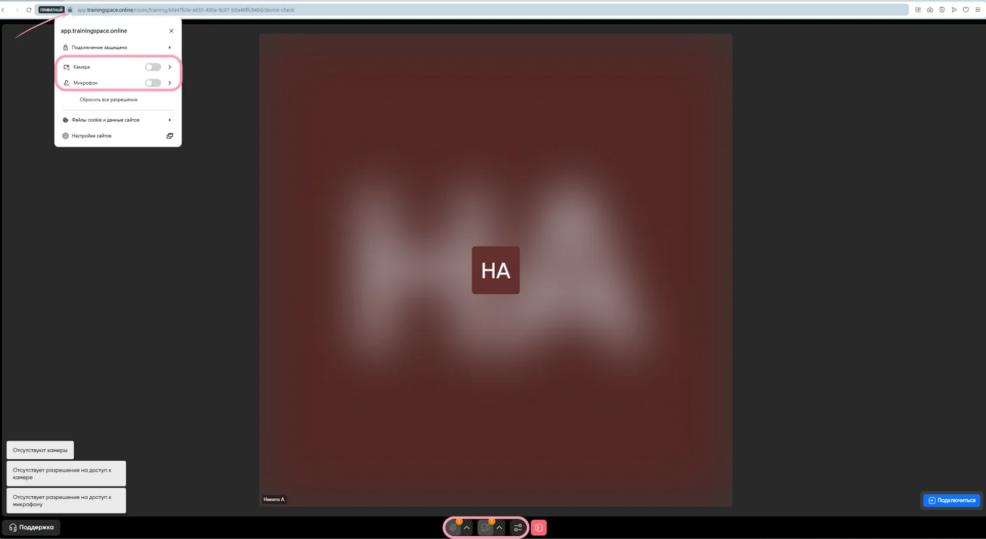Open the Поддержка support button
This screenshot has width=986, height=539.
click(x=32, y=527)
